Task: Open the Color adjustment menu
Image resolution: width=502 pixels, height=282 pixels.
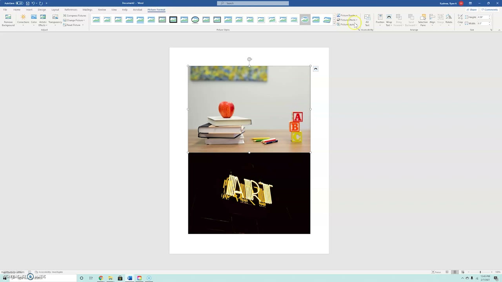Action: pyautogui.click(x=34, y=21)
